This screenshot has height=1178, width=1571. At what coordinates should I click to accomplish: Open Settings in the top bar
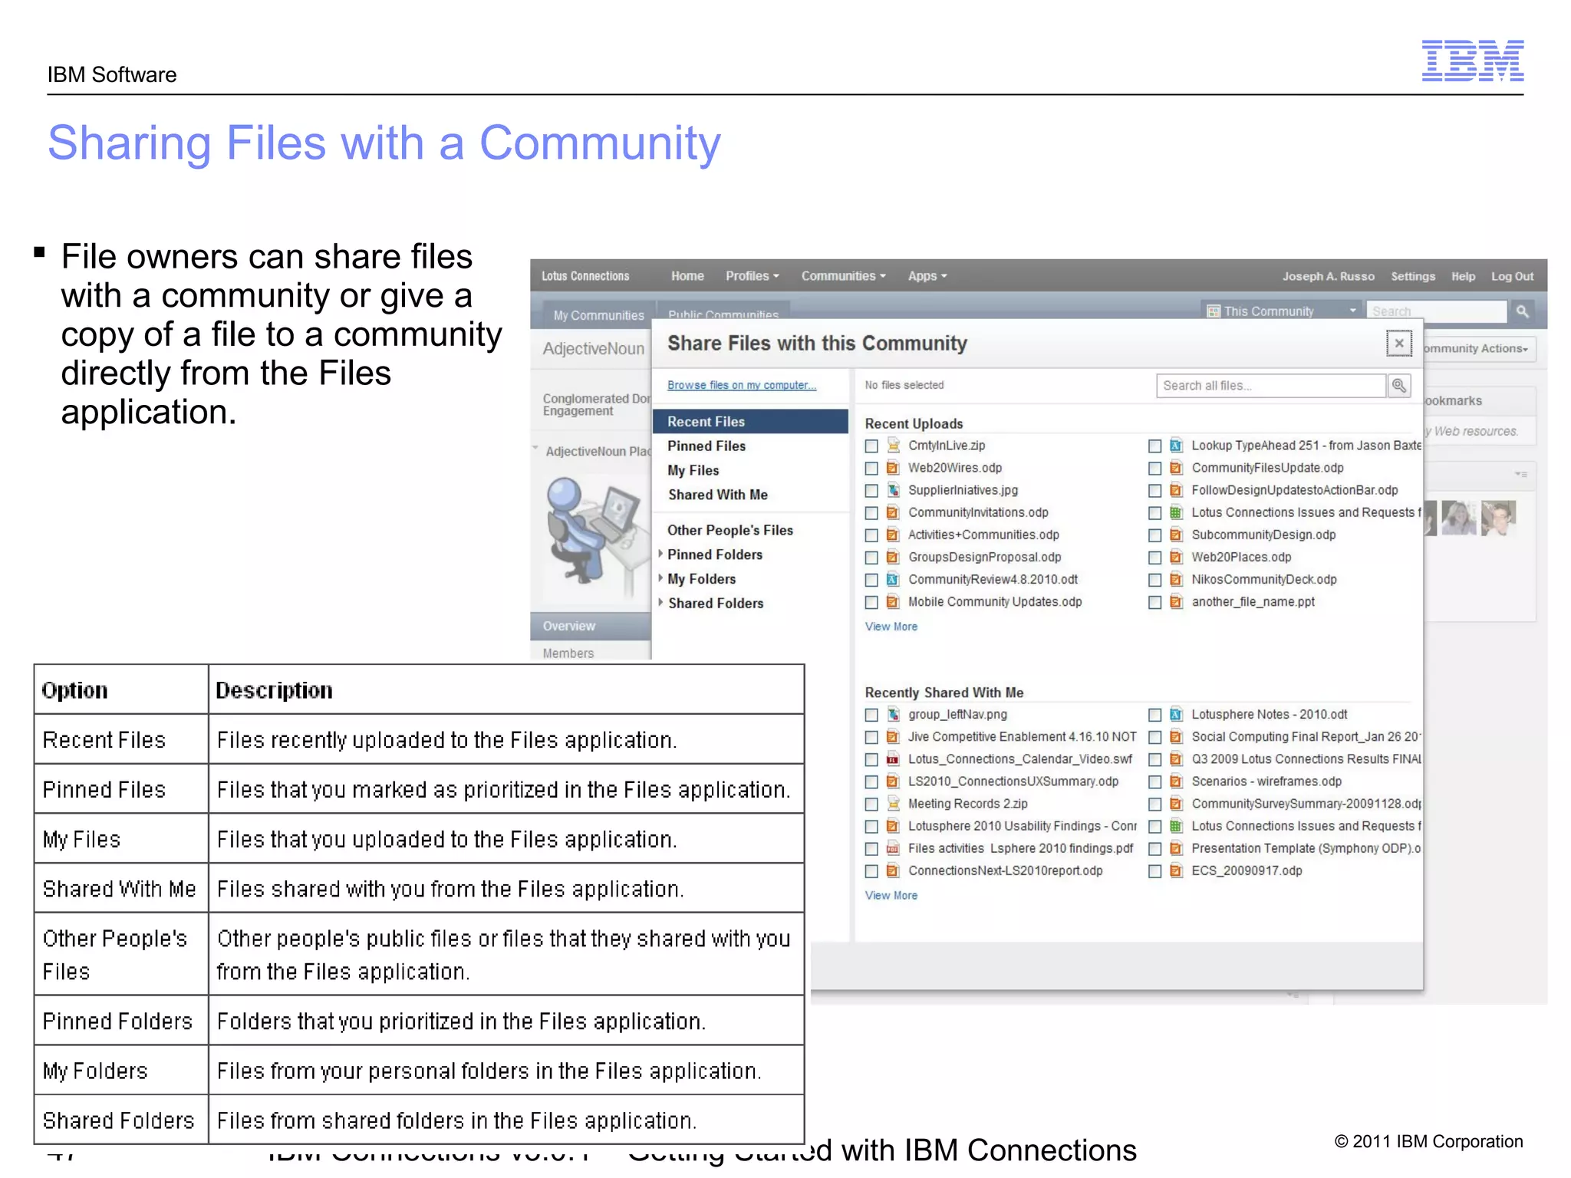click(1413, 277)
